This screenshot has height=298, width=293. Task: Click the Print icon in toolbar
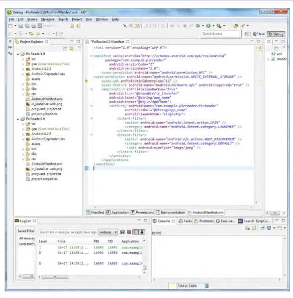click(x=34, y=26)
